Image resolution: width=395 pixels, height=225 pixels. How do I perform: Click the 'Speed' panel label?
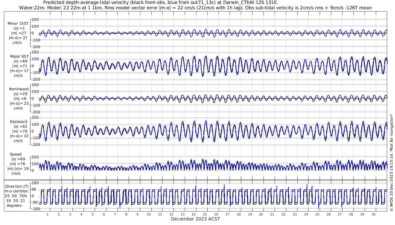coord(16,154)
